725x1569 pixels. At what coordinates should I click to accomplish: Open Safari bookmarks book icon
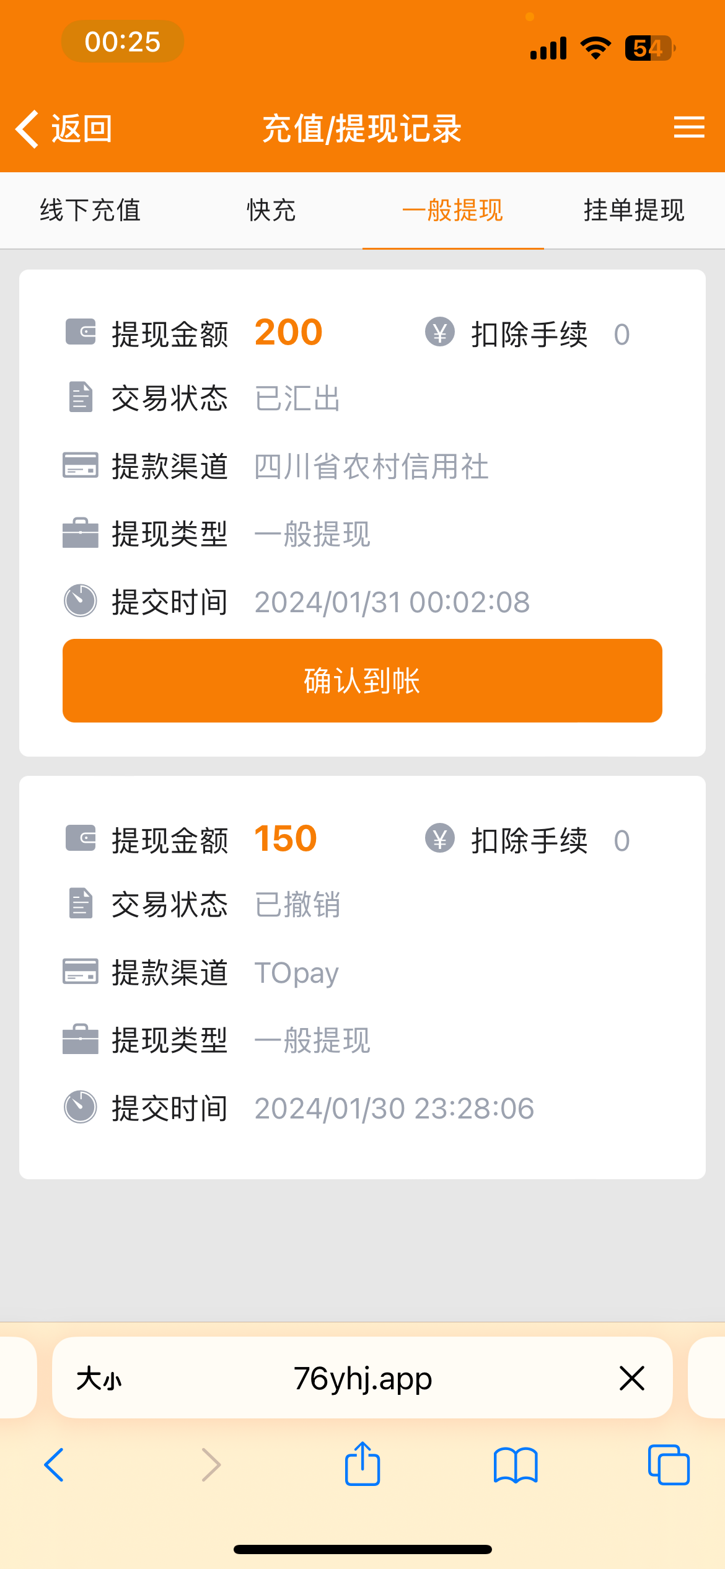point(516,1465)
